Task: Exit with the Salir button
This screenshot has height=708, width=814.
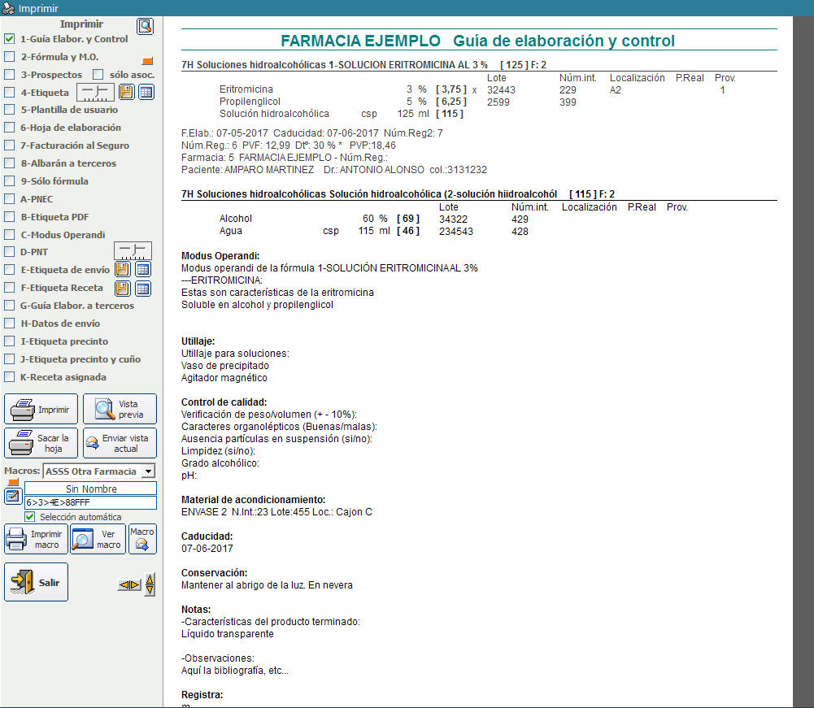Action: pyautogui.click(x=37, y=582)
